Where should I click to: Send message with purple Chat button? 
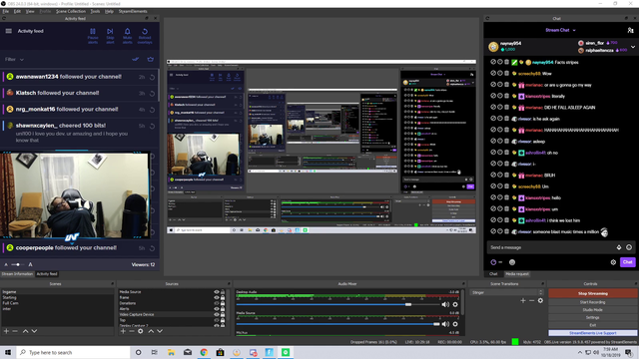pyautogui.click(x=627, y=262)
